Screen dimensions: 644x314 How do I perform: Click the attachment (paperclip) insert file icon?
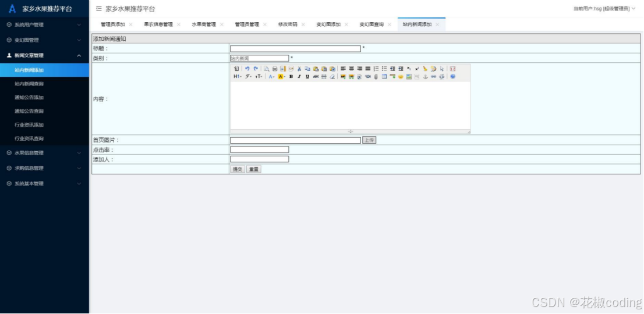[376, 76]
